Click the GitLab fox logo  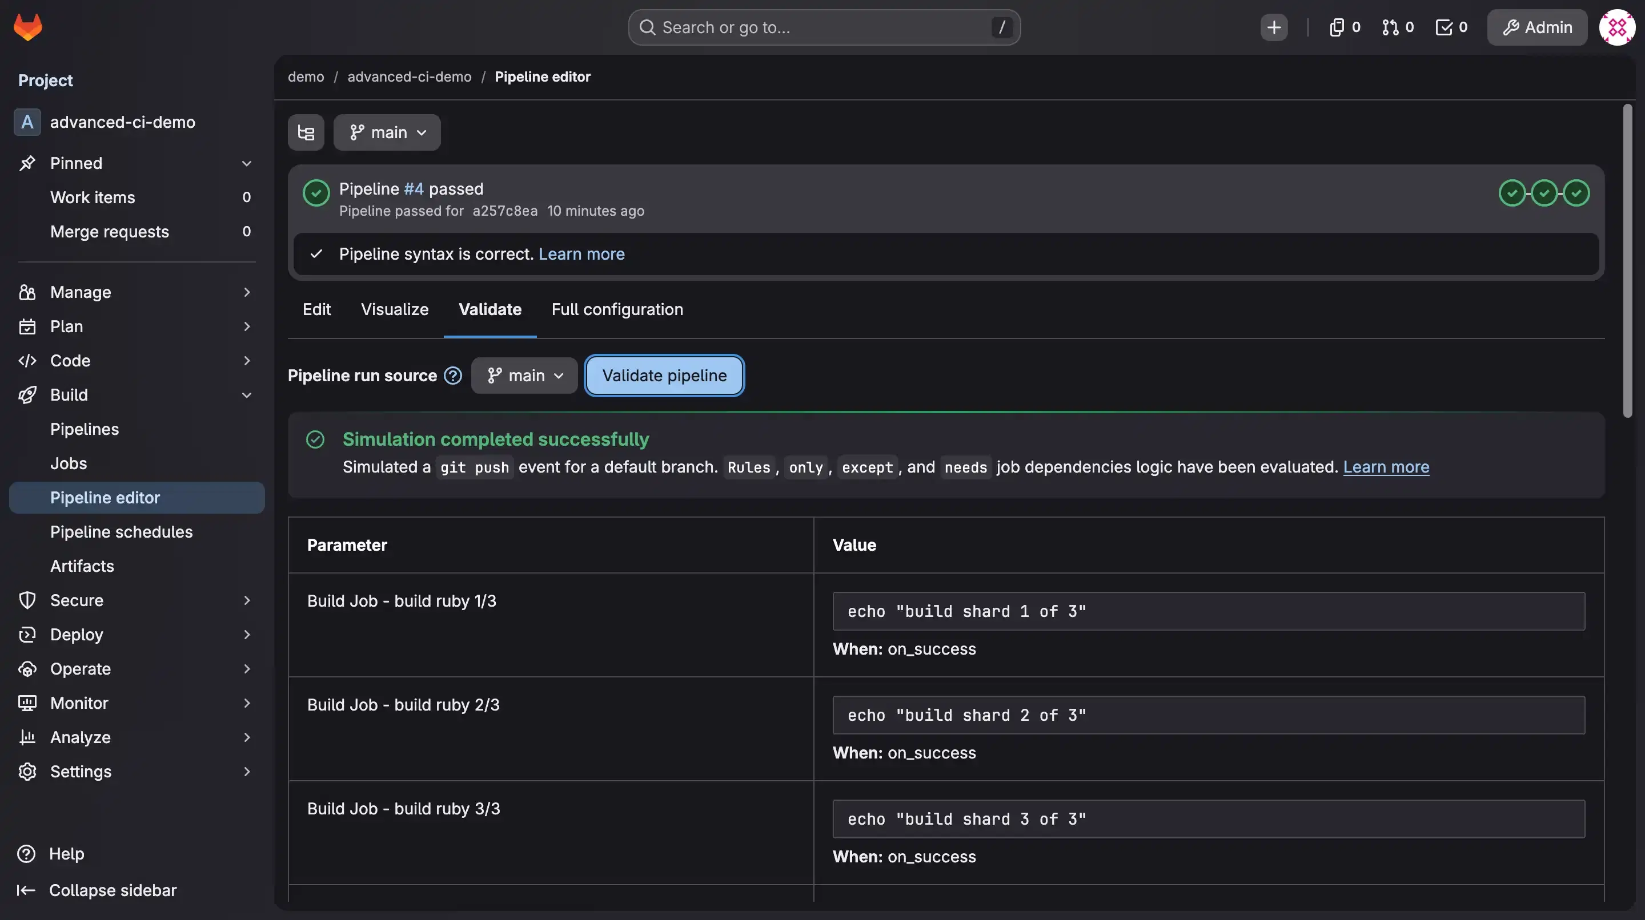point(27,27)
